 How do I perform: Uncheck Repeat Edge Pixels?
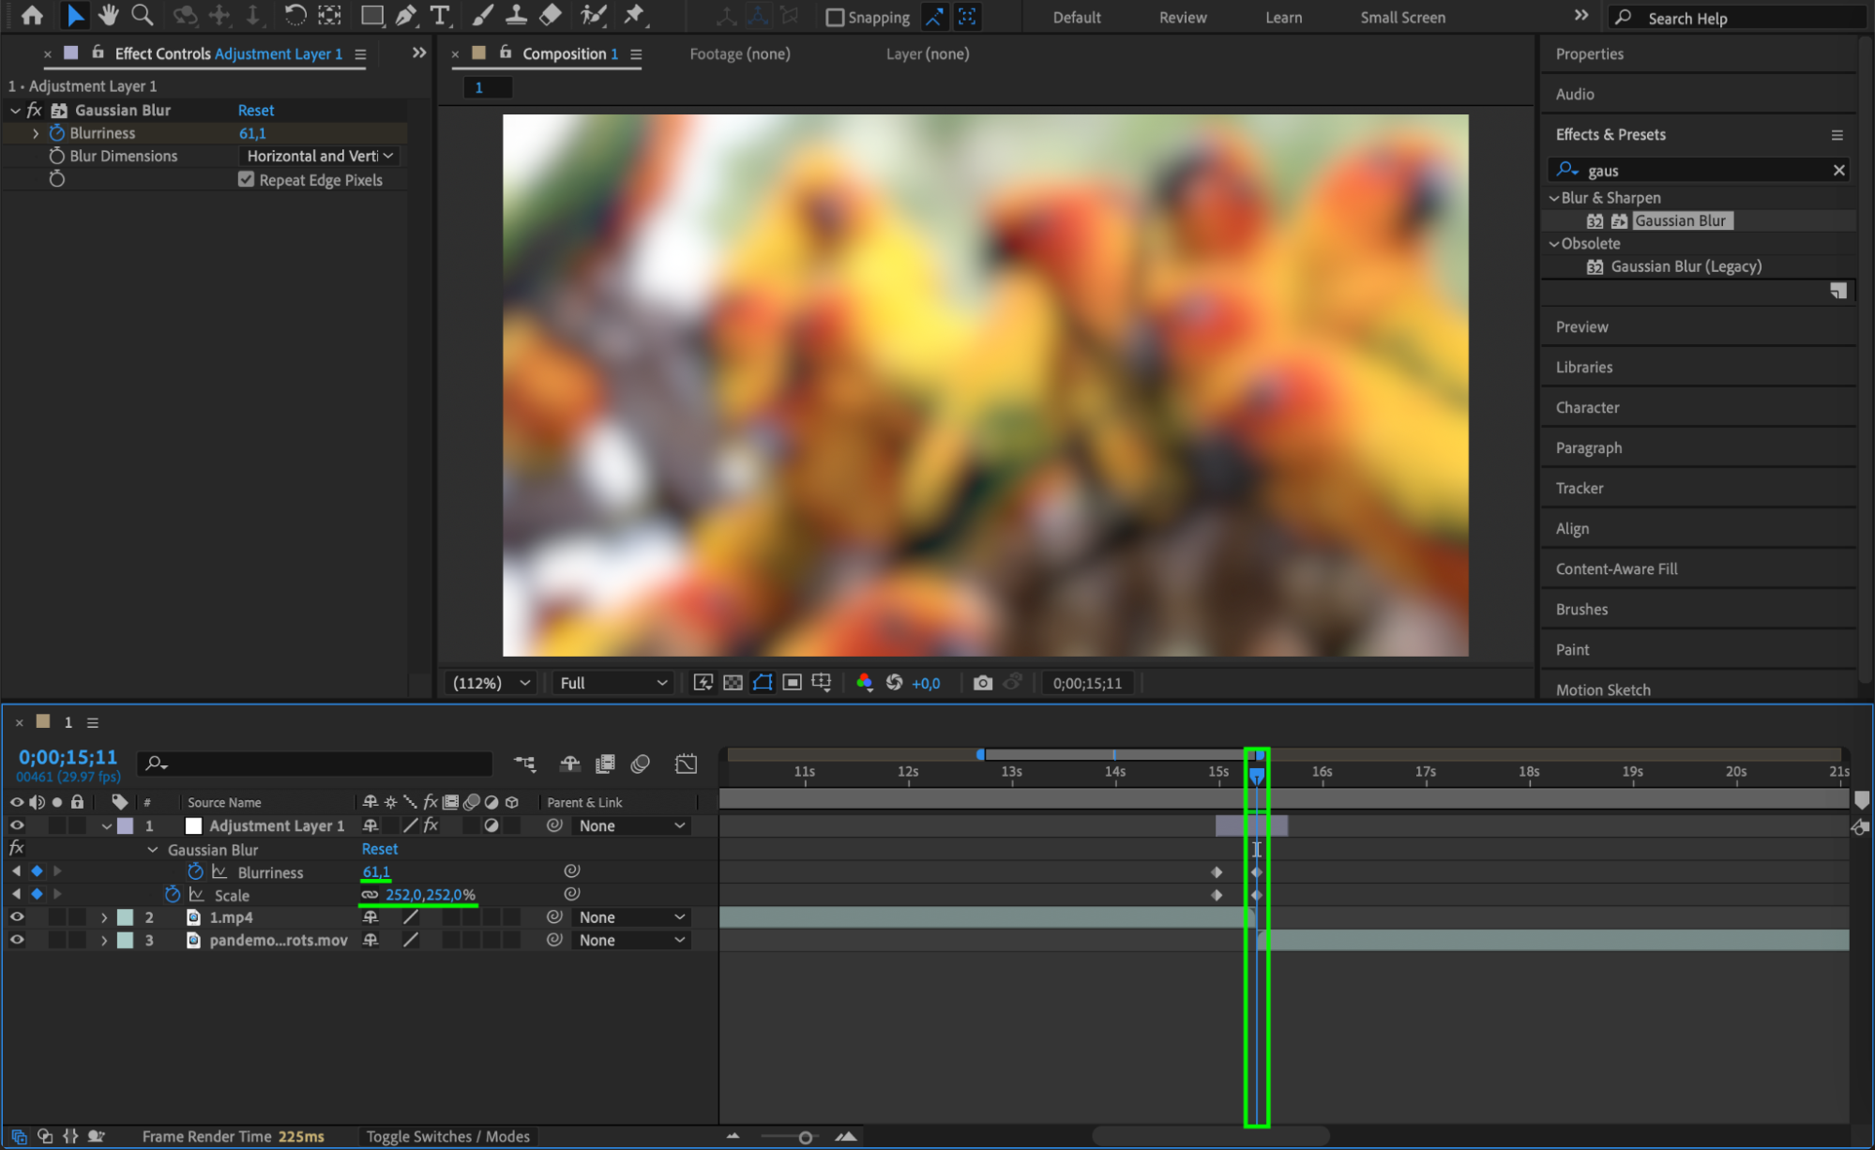[246, 179]
